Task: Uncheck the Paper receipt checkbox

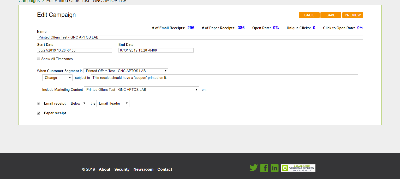Action: point(39,113)
